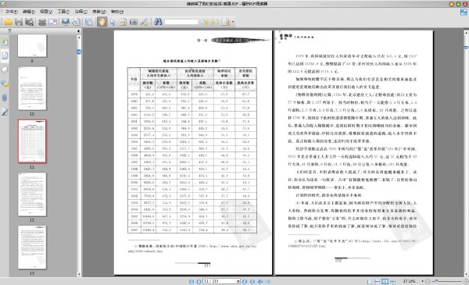The width and height of the screenshot is (469, 285).
Task: Click the Save As icon in the toolbar
Action: pos(30,22)
